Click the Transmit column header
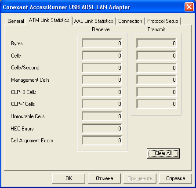The width and height of the screenshot is (196, 188). 156,29
